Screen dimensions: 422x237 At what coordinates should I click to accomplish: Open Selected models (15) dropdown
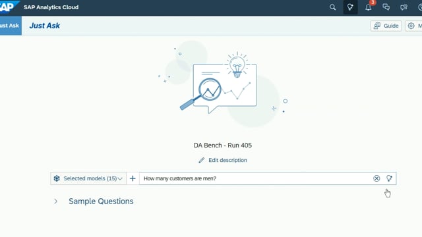coord(88,178)
